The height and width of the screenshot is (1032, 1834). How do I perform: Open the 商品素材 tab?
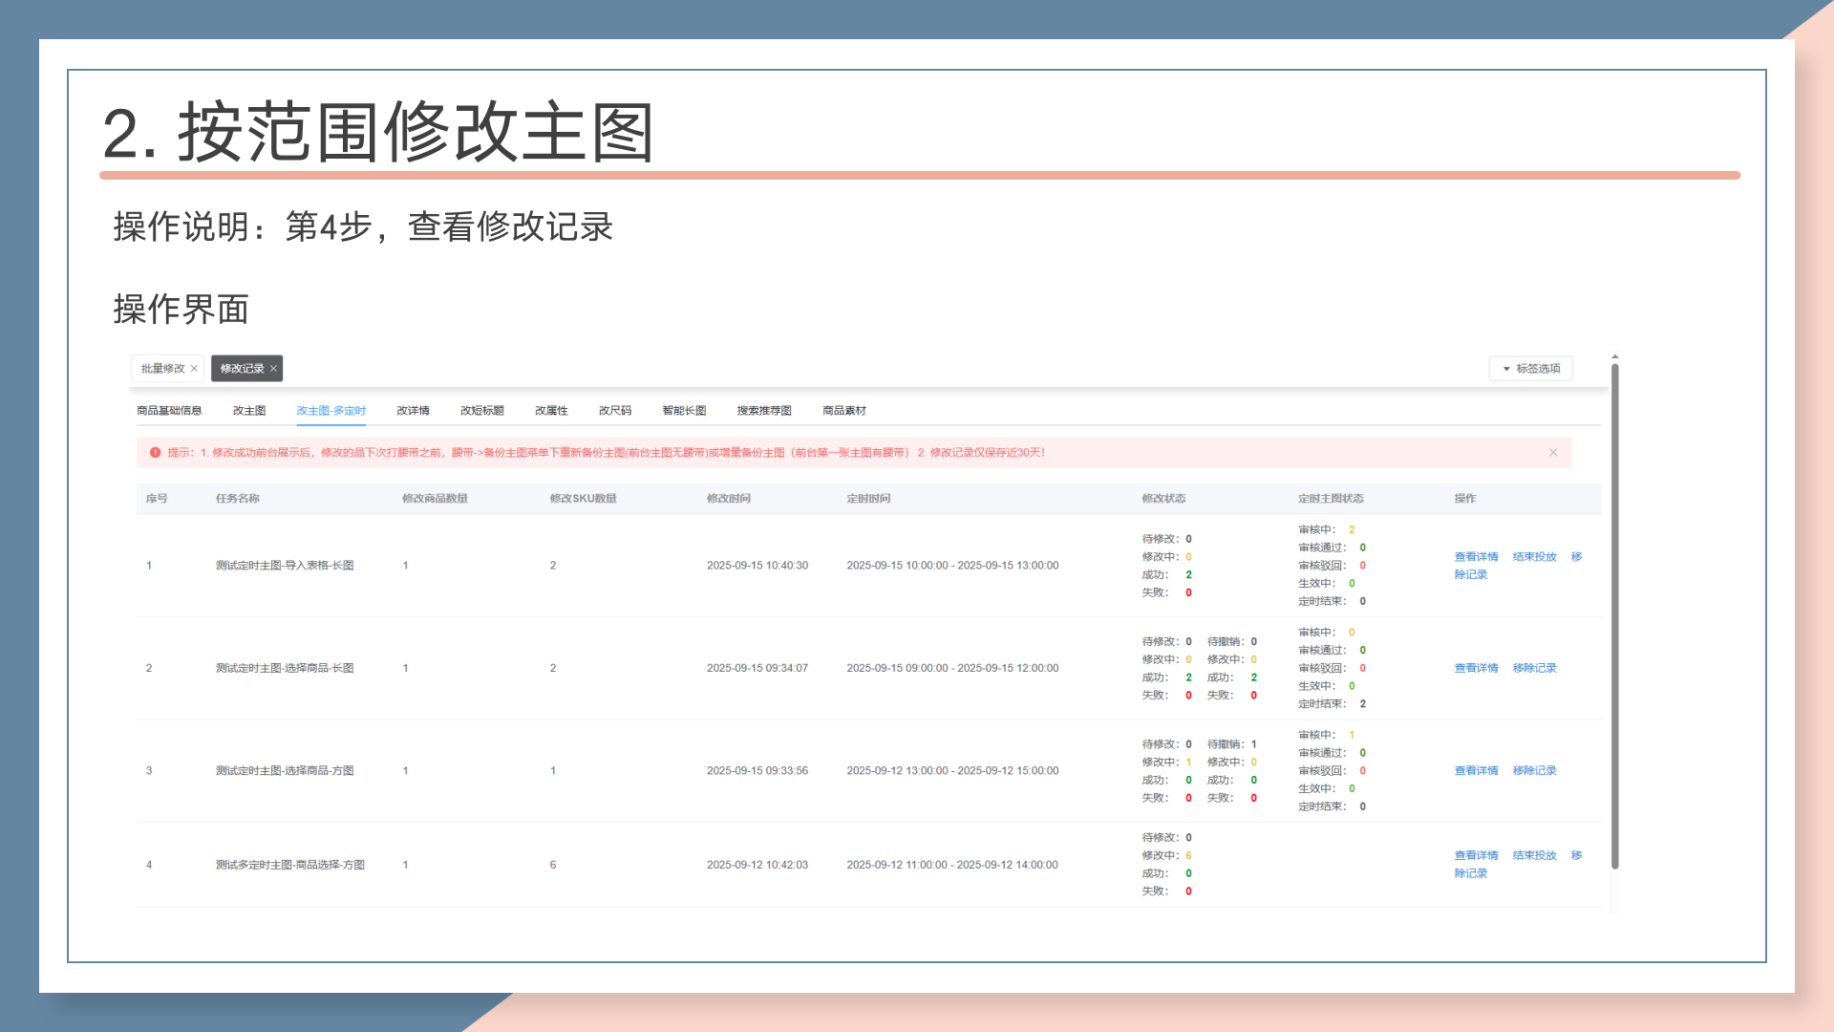(x=844, y=411)
